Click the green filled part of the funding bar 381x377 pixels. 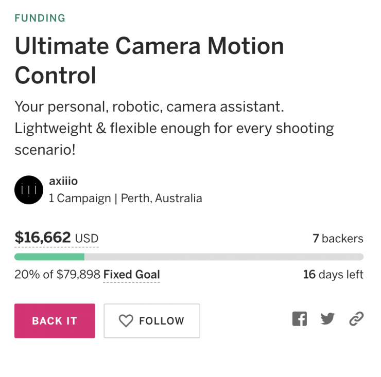coord(49,257)
